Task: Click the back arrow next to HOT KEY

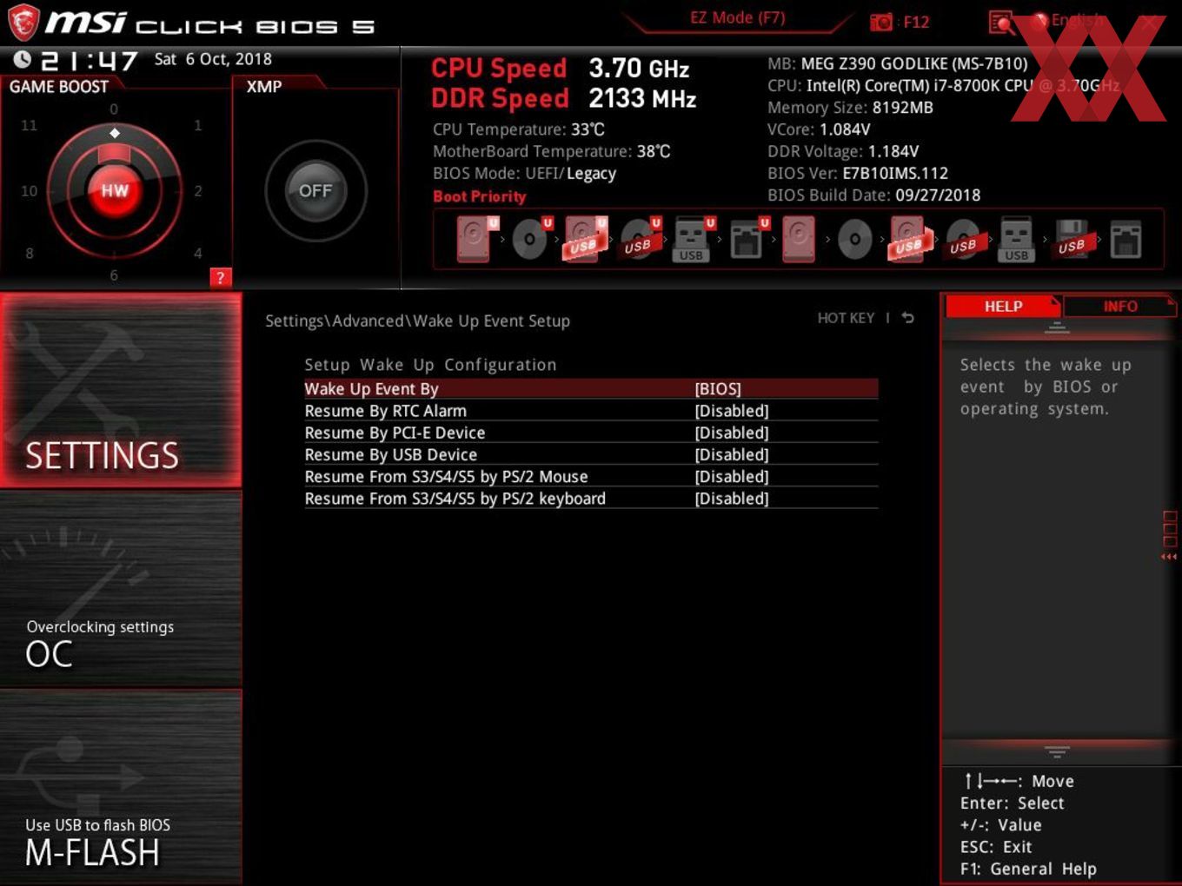Action: [x=907, y=318]
